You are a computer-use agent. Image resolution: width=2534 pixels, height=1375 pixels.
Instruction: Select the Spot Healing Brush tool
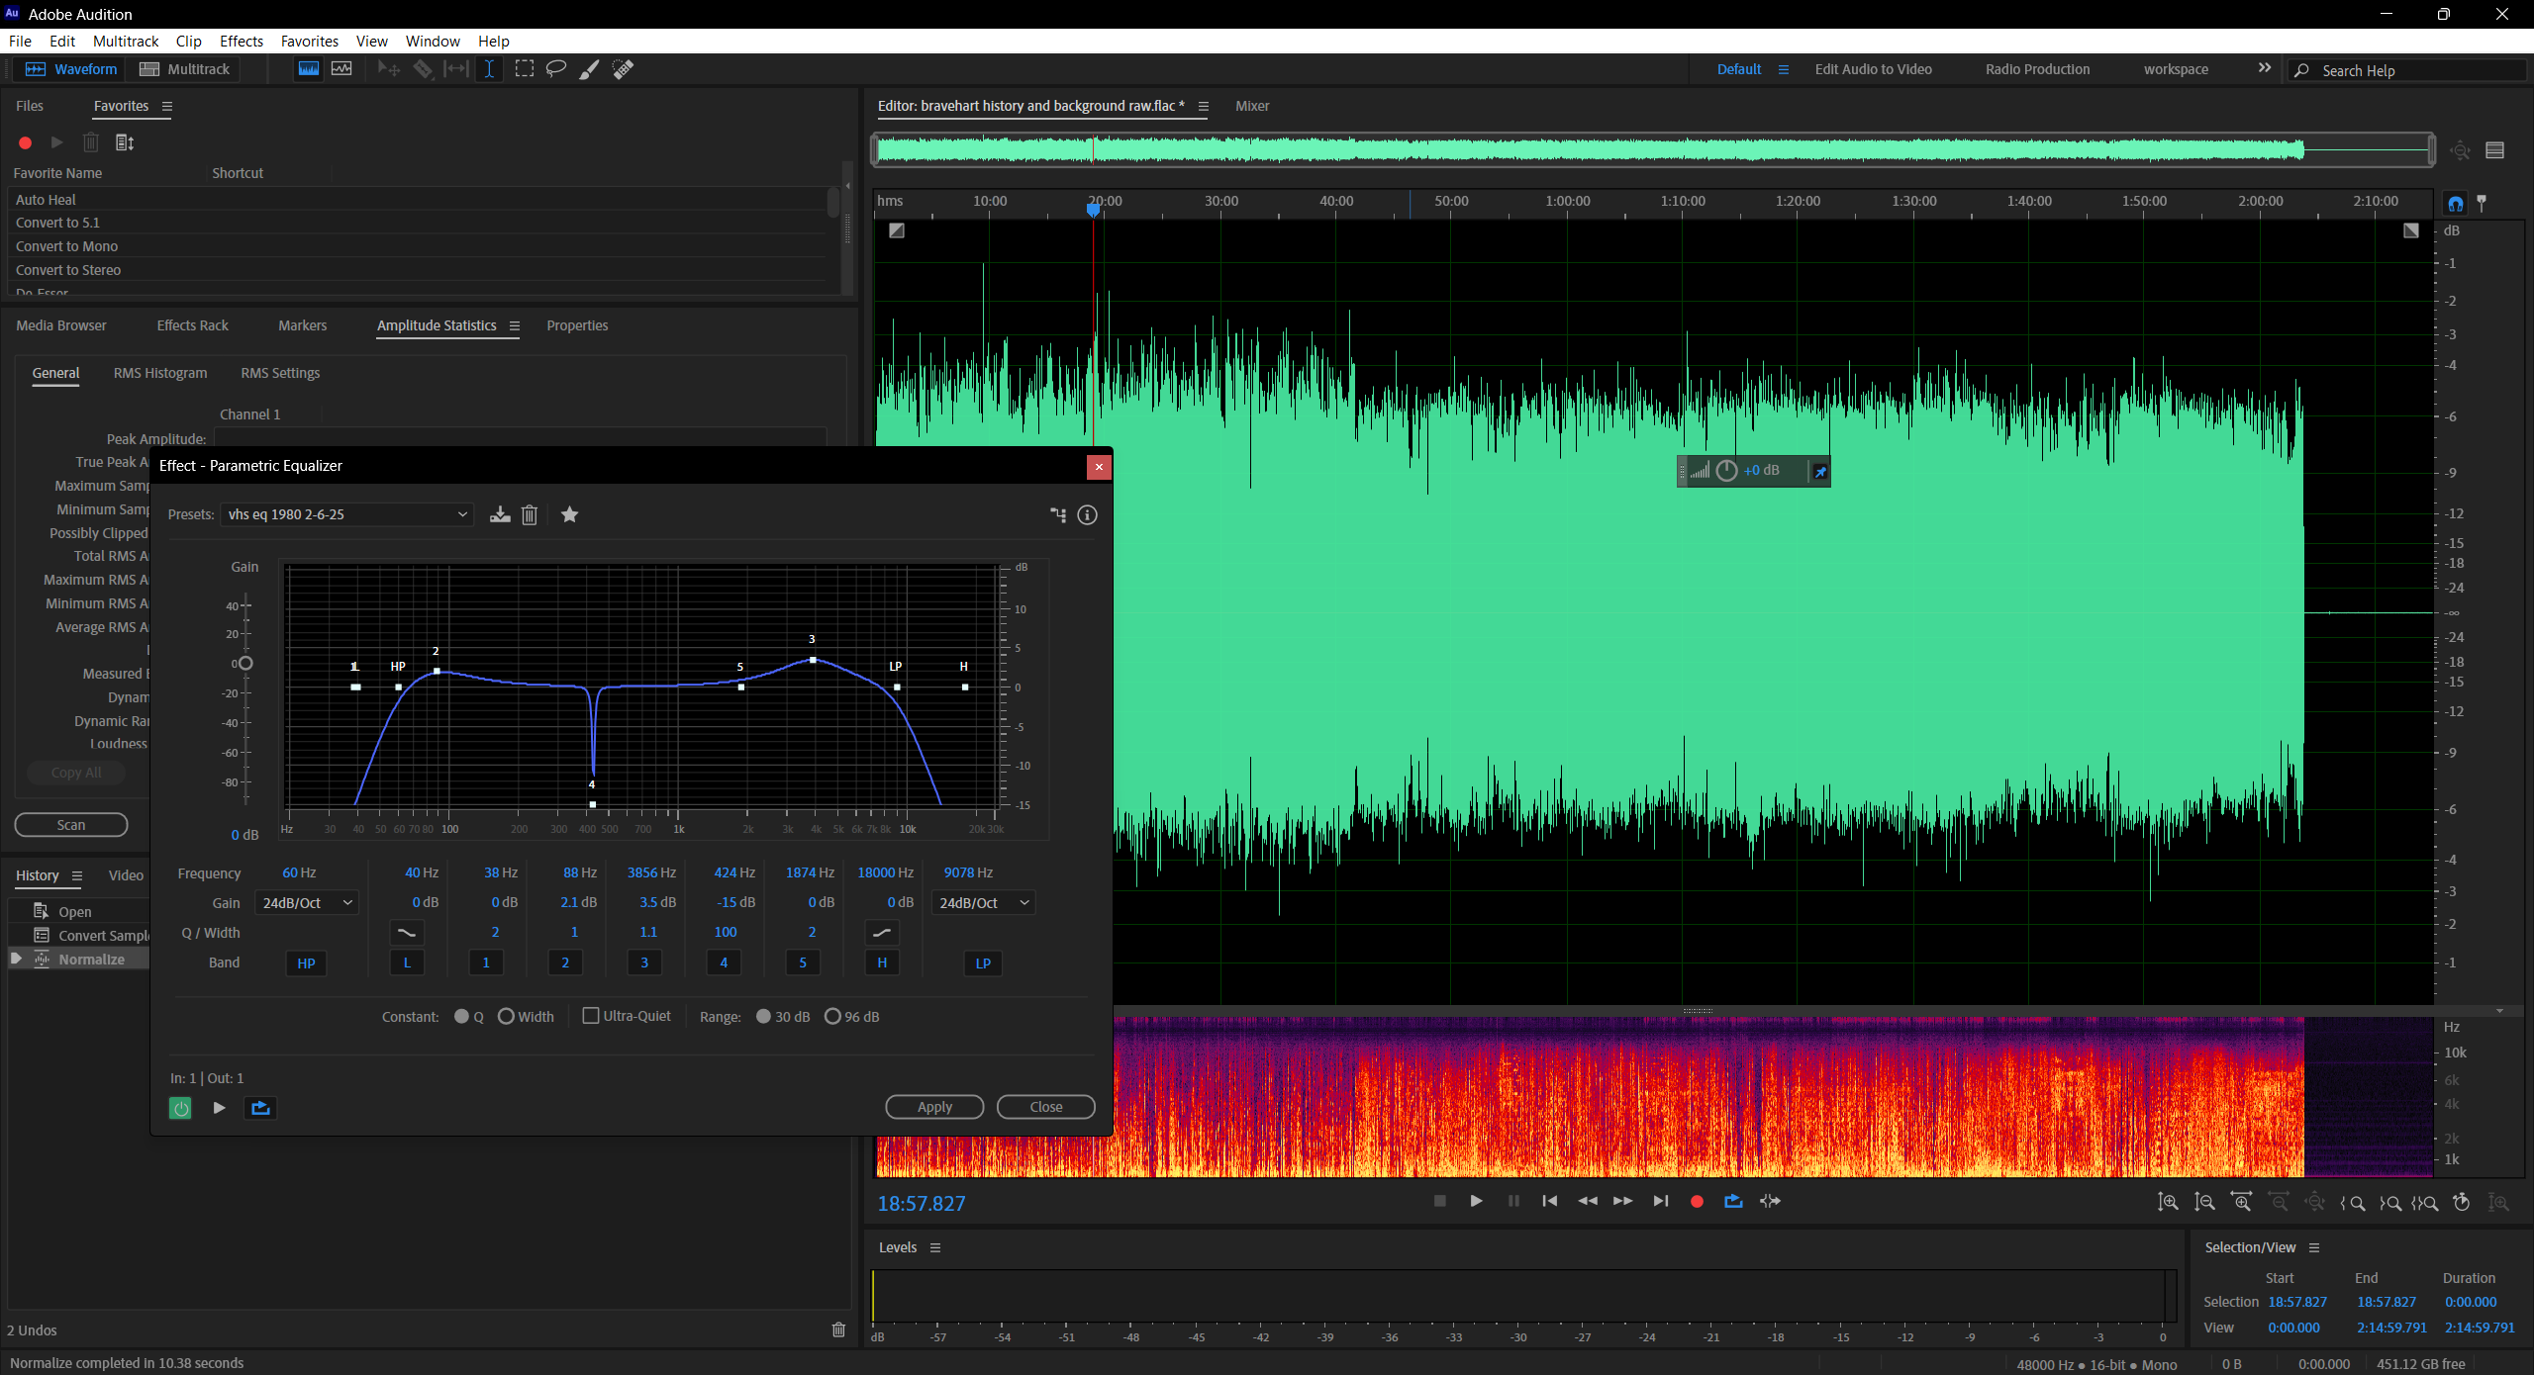623,69
